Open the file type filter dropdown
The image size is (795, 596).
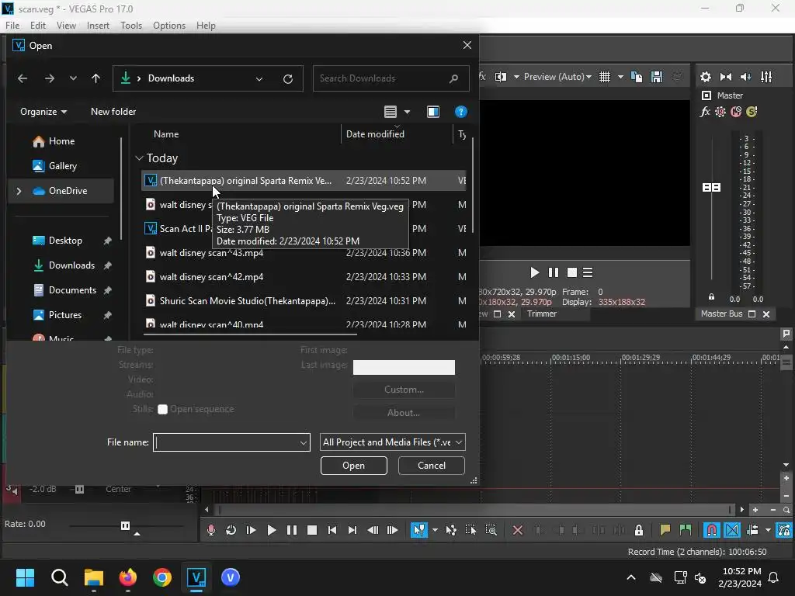coord(393,442)
